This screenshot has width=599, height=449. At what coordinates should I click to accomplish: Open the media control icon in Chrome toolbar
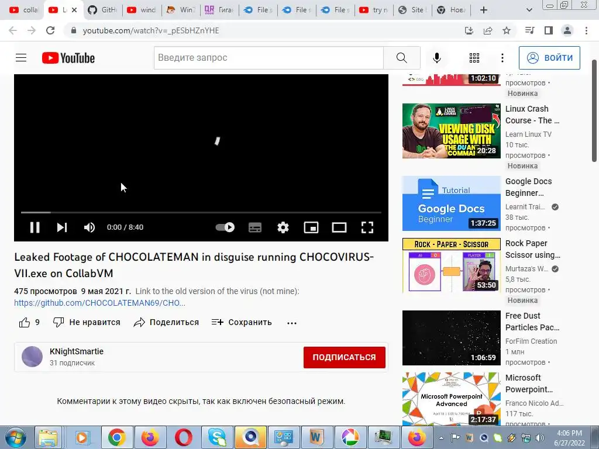tap(530, 30)
